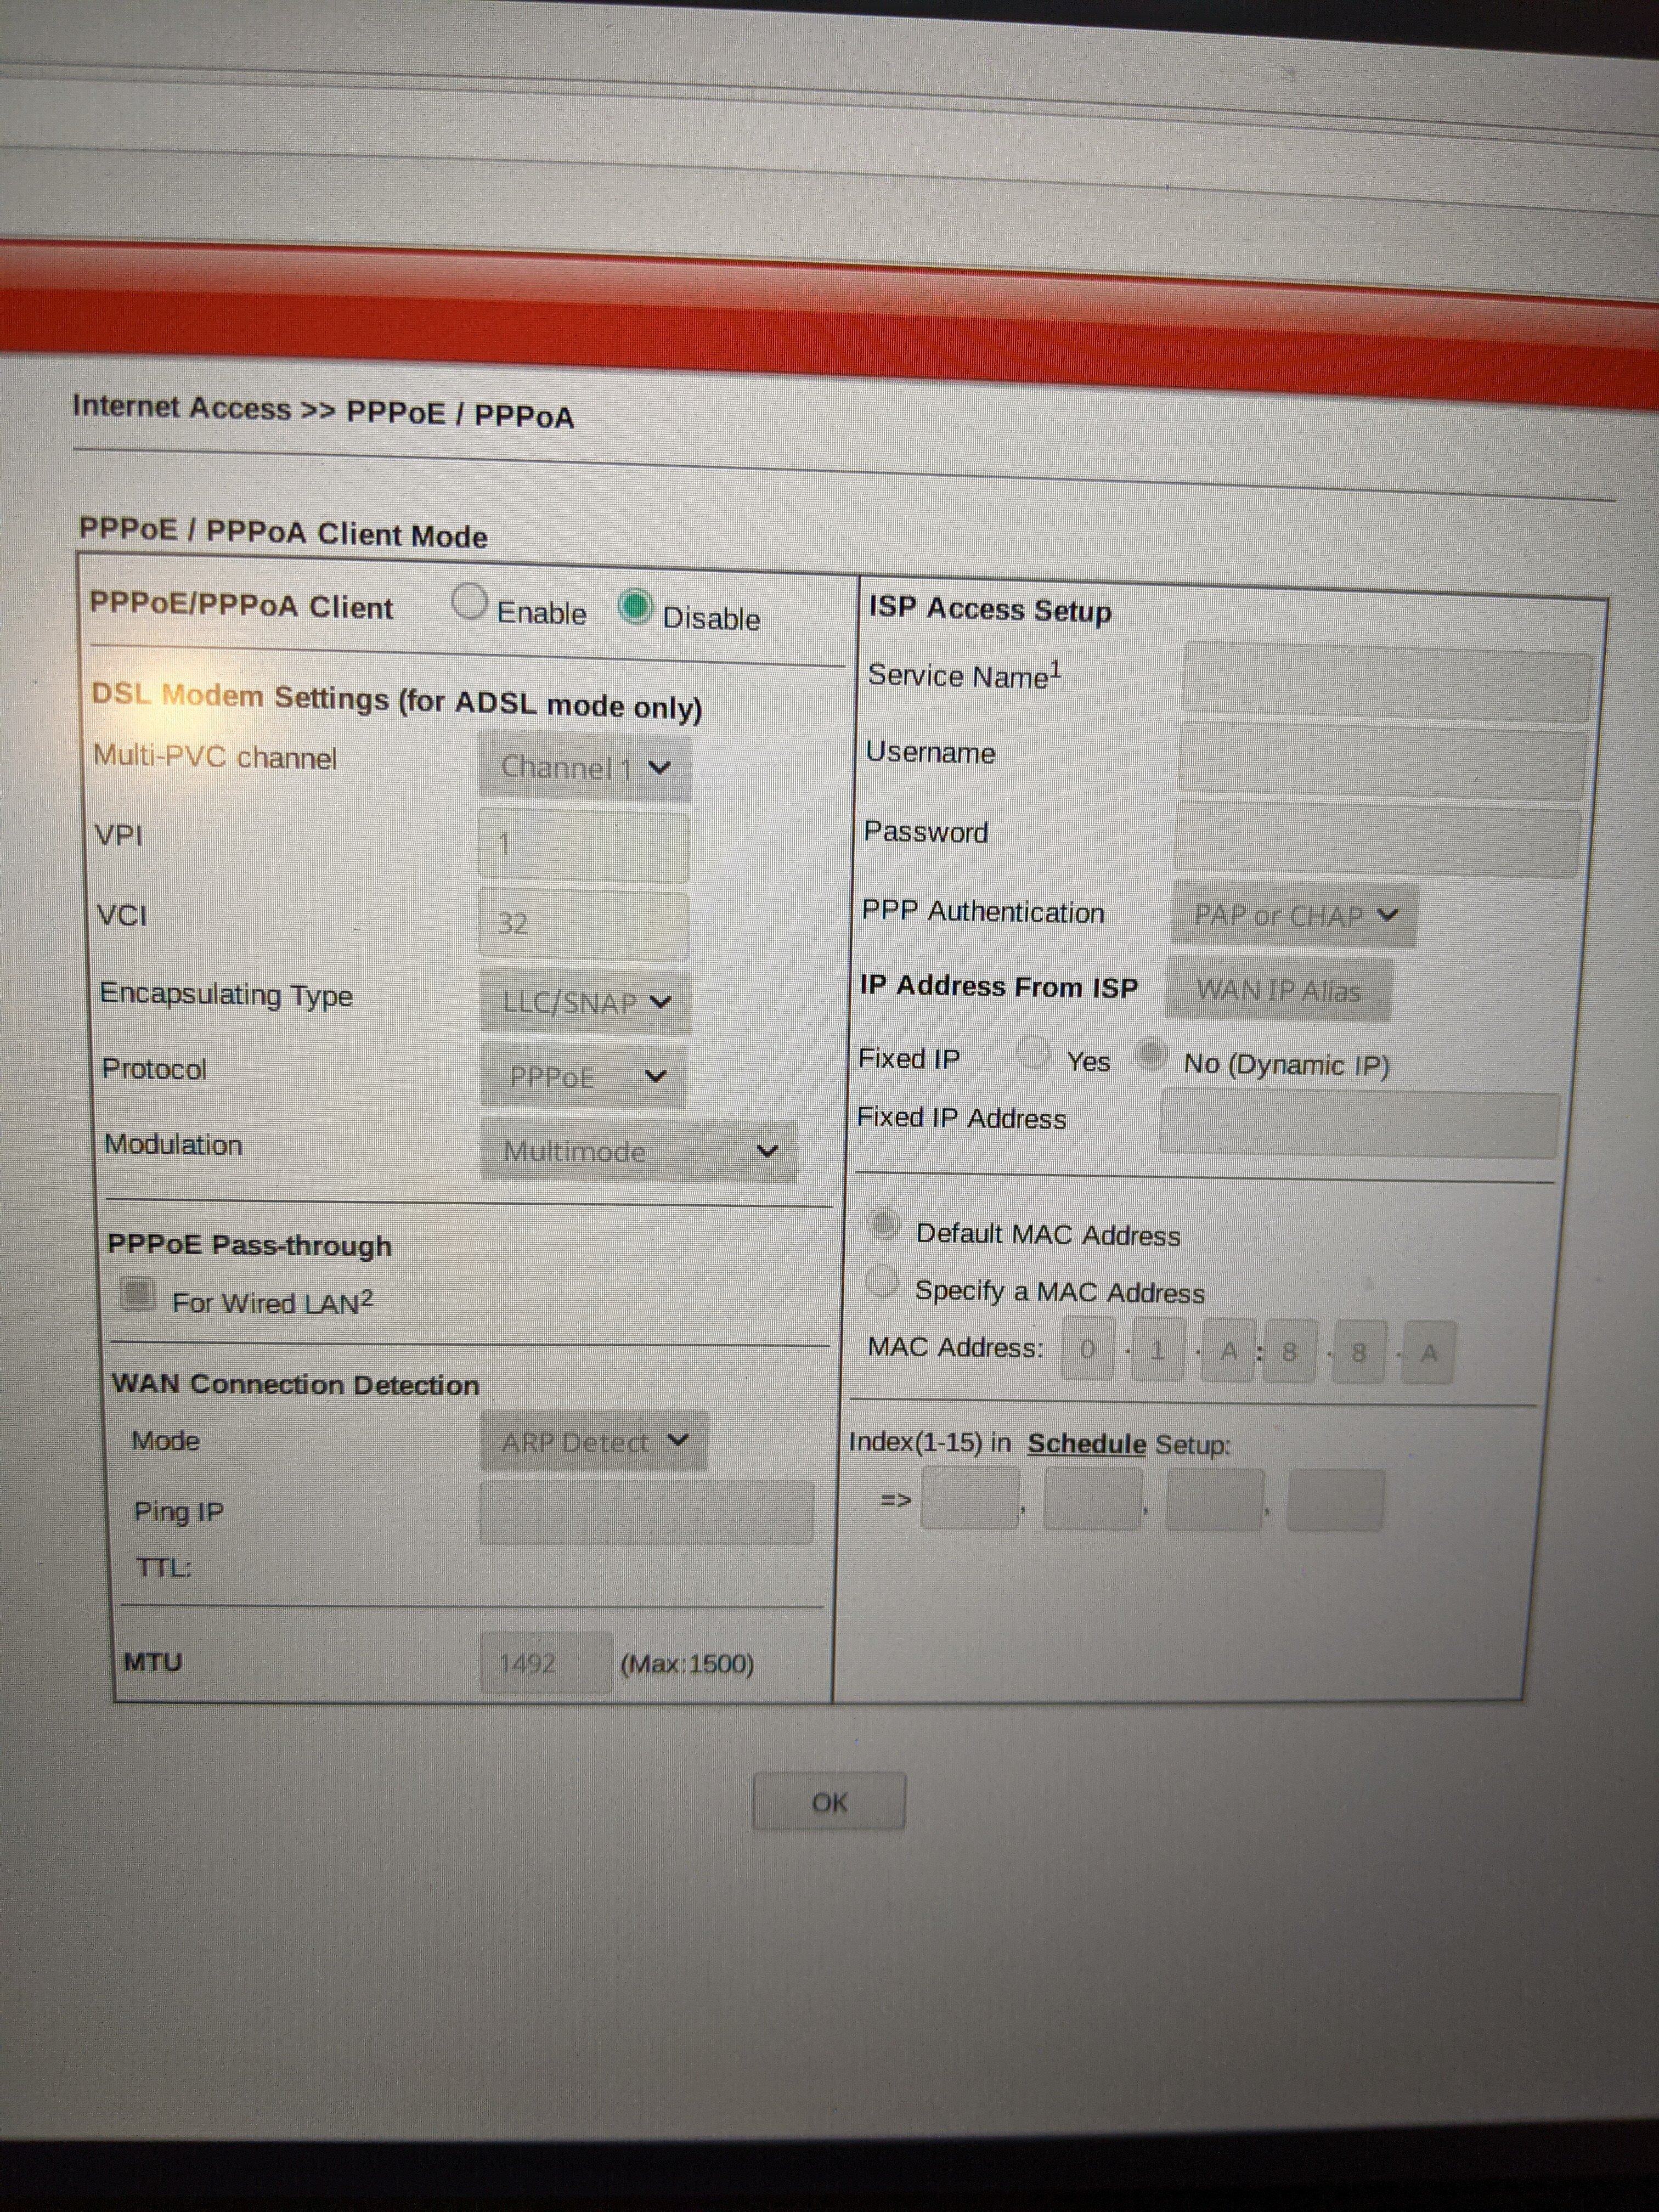Choose Yes for Fixed IP
Viewport: 1659px width, 2212px height.
1032,1052
